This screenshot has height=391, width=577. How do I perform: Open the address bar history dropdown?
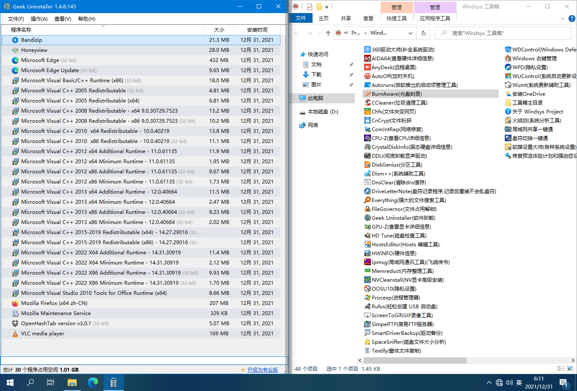click(410, 33)
